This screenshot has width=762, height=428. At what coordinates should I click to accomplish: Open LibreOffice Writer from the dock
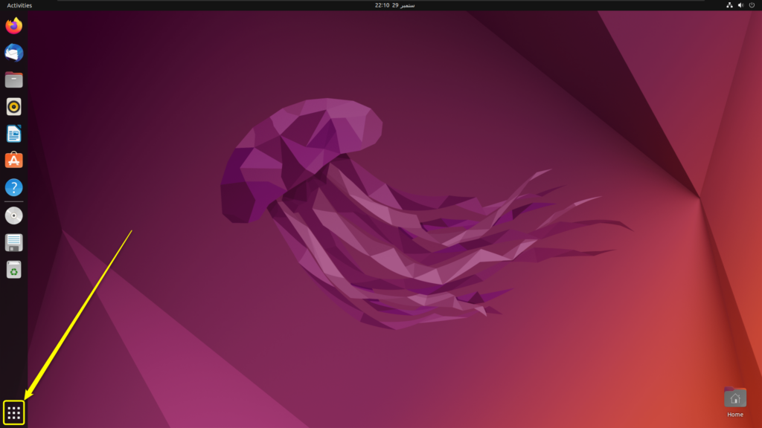[x=13, y=134]
